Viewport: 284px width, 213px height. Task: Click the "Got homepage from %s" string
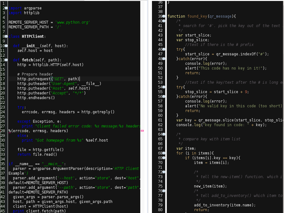click(x=59, y=140)
